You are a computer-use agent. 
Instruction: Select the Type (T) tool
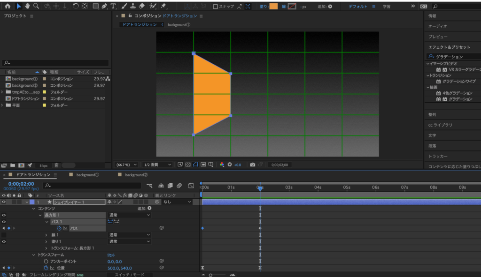click(x=113, y=7)
